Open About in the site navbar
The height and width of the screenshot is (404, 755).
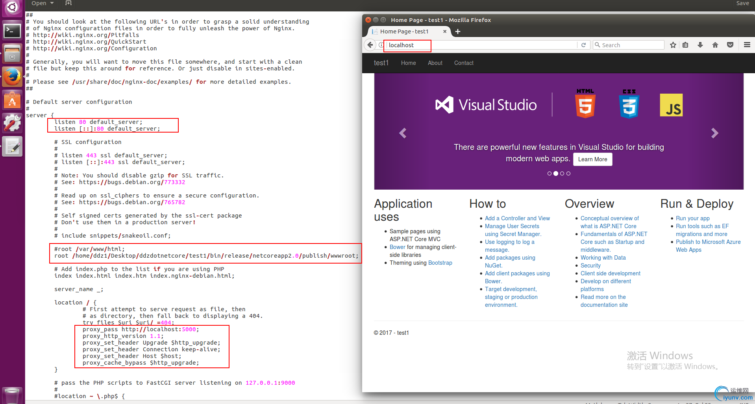click(x=435, y=63)
